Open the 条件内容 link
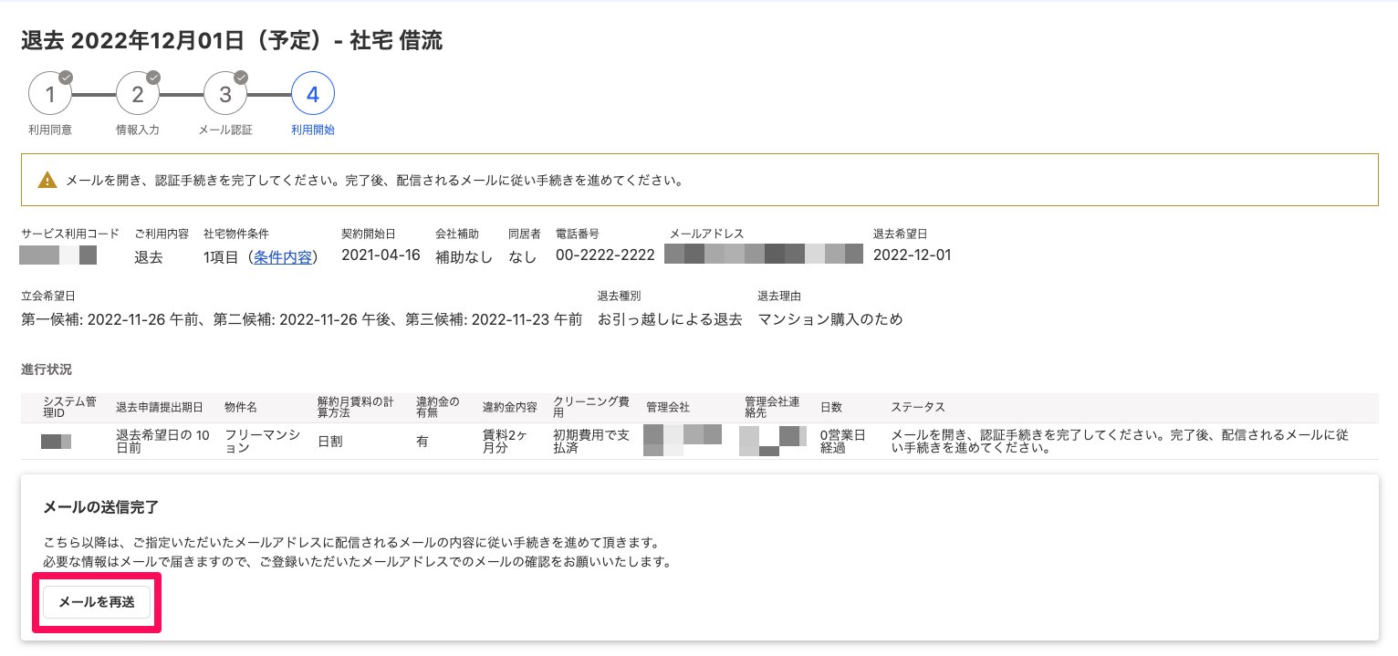Viewport: 1398px width, 656px height. pyautogui.click(x=283, y=256)
